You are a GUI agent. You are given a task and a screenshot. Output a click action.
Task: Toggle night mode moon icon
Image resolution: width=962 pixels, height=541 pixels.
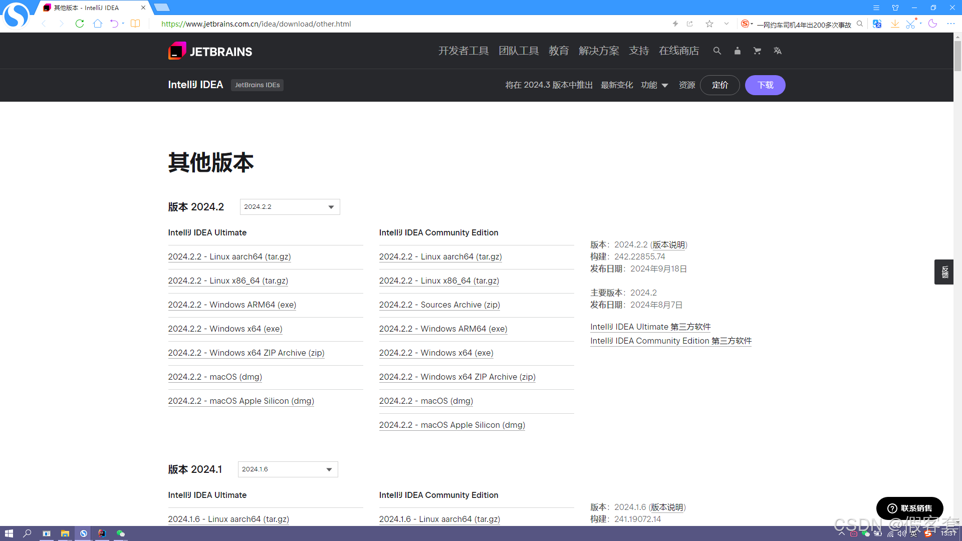[932, 24]
